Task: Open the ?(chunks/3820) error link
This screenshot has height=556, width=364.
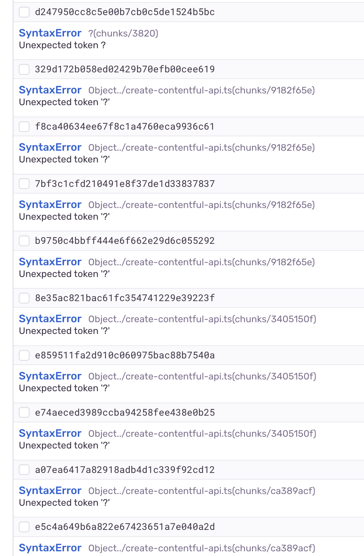Action: tap(124, 33)
